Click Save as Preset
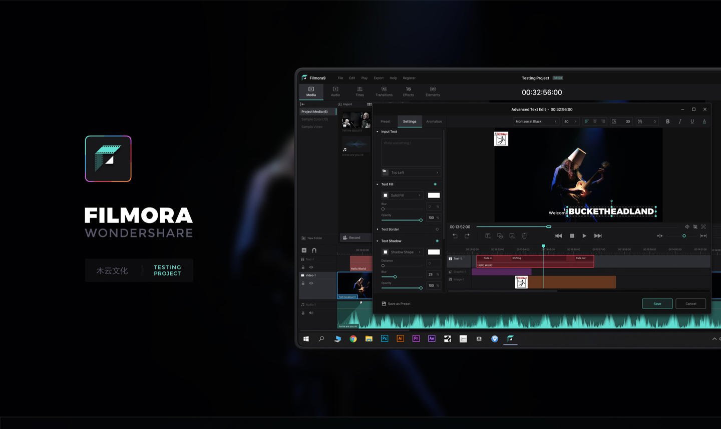Screen dimensions: 721x429 click(x=396, y=304)
